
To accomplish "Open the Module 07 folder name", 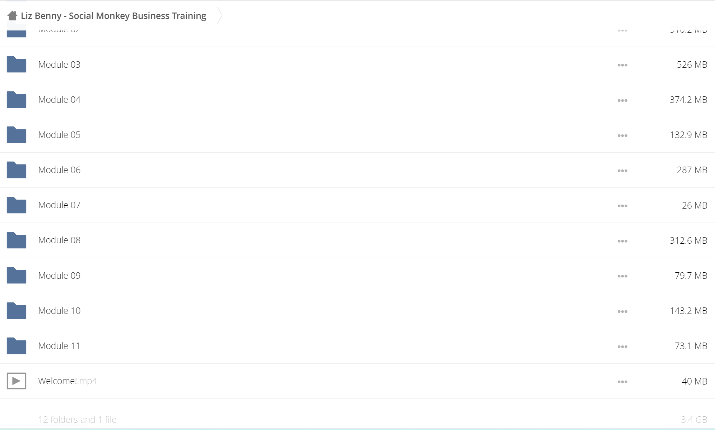I will (x=59, y=205).
